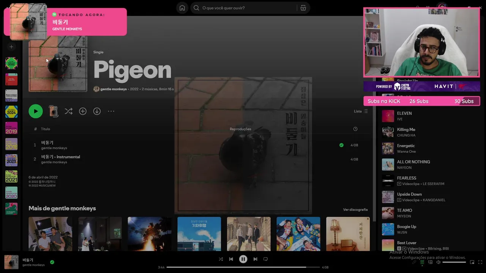Toggle shuffle on the album page
Image resolution: width=486 pixels, height=273 pixels.
[x=68, y=111]
